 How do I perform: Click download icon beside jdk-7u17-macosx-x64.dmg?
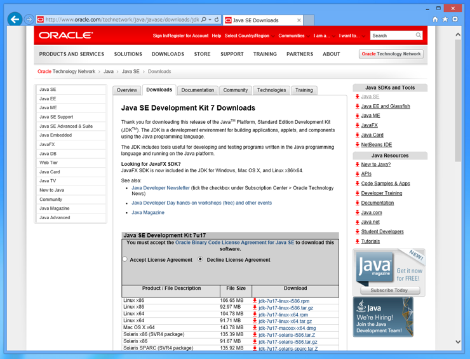click(255, 328)
